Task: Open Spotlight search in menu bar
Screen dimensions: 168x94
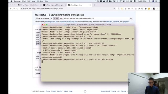Action: (x=150, y=1)
